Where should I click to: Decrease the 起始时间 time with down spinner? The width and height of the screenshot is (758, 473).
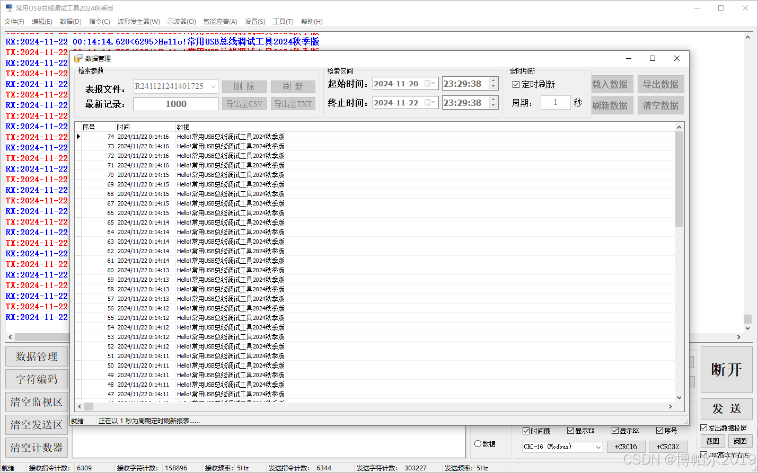[493, 87]
